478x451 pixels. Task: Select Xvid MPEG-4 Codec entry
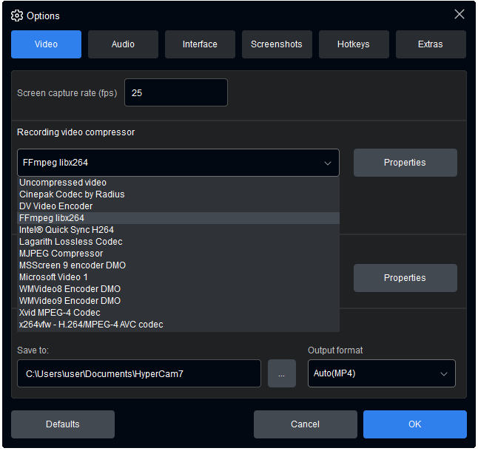60,313
